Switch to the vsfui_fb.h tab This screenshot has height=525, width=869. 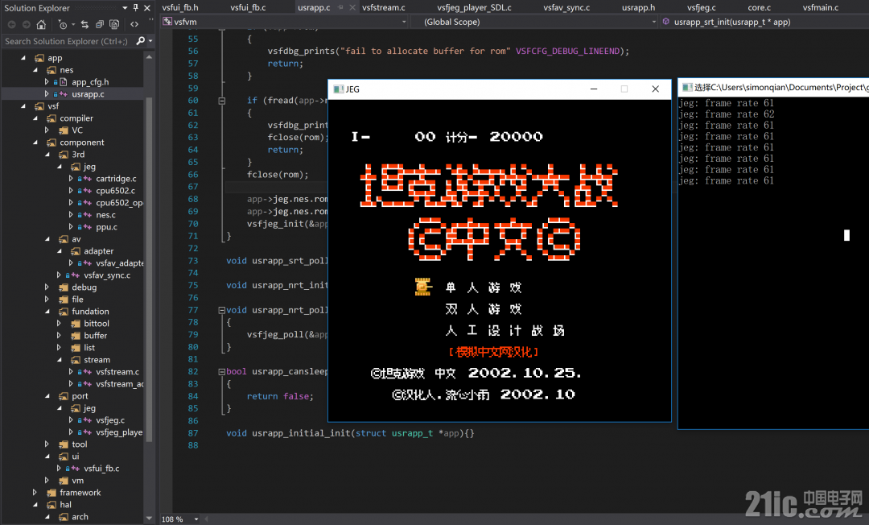coord(180,7)
